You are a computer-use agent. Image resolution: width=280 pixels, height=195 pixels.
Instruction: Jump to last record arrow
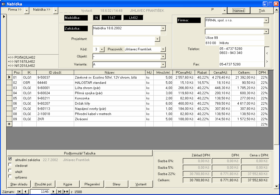tap(60, 192)
